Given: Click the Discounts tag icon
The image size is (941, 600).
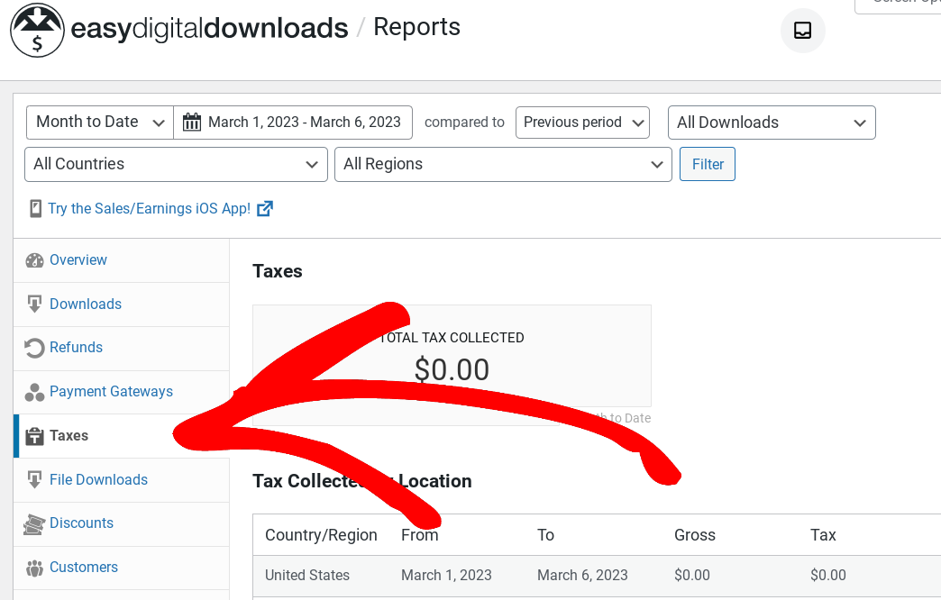Looking at the screenshot, I should (34, 523).
